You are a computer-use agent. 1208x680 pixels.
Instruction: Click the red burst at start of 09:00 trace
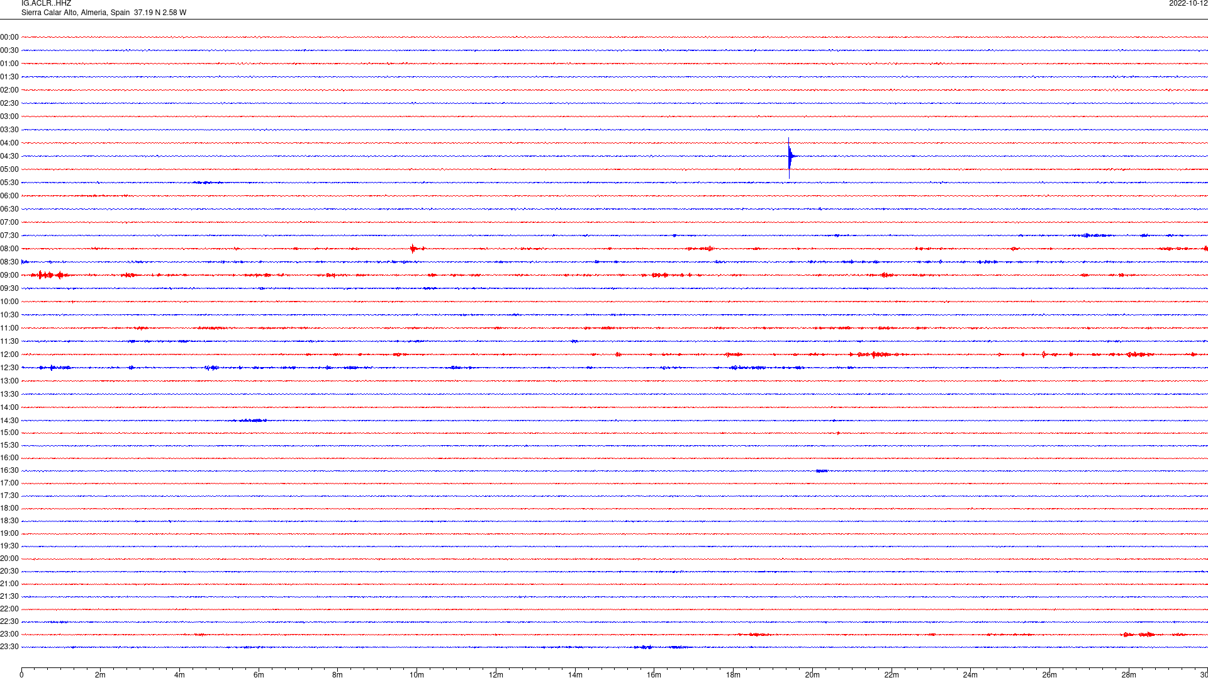(49, 275)
